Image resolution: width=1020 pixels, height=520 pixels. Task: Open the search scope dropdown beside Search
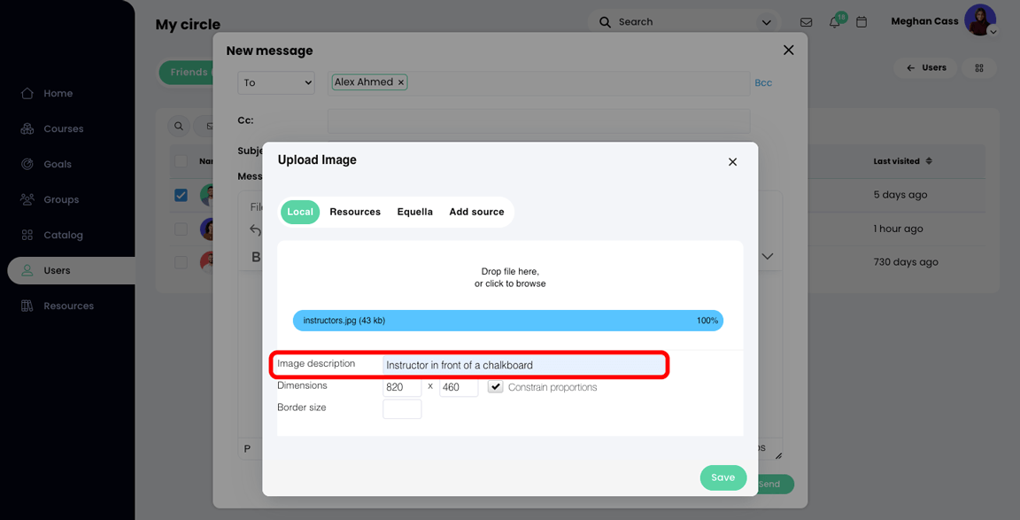click(767, 21)
